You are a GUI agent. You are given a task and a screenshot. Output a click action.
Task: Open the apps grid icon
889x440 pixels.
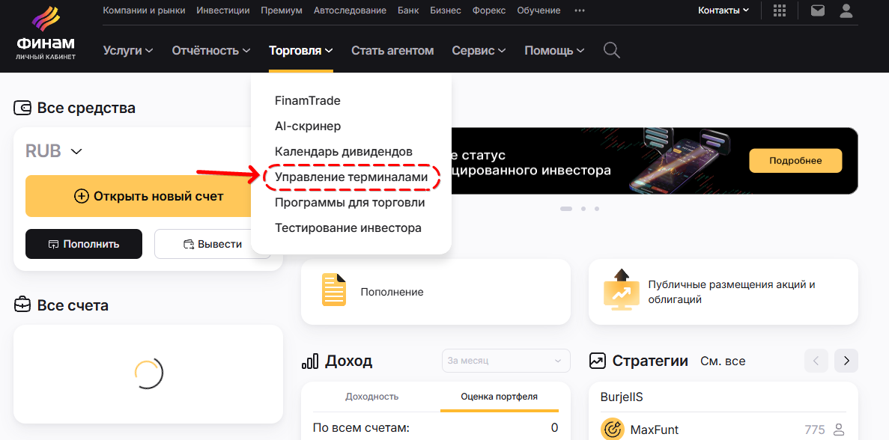tap(780, 10)
